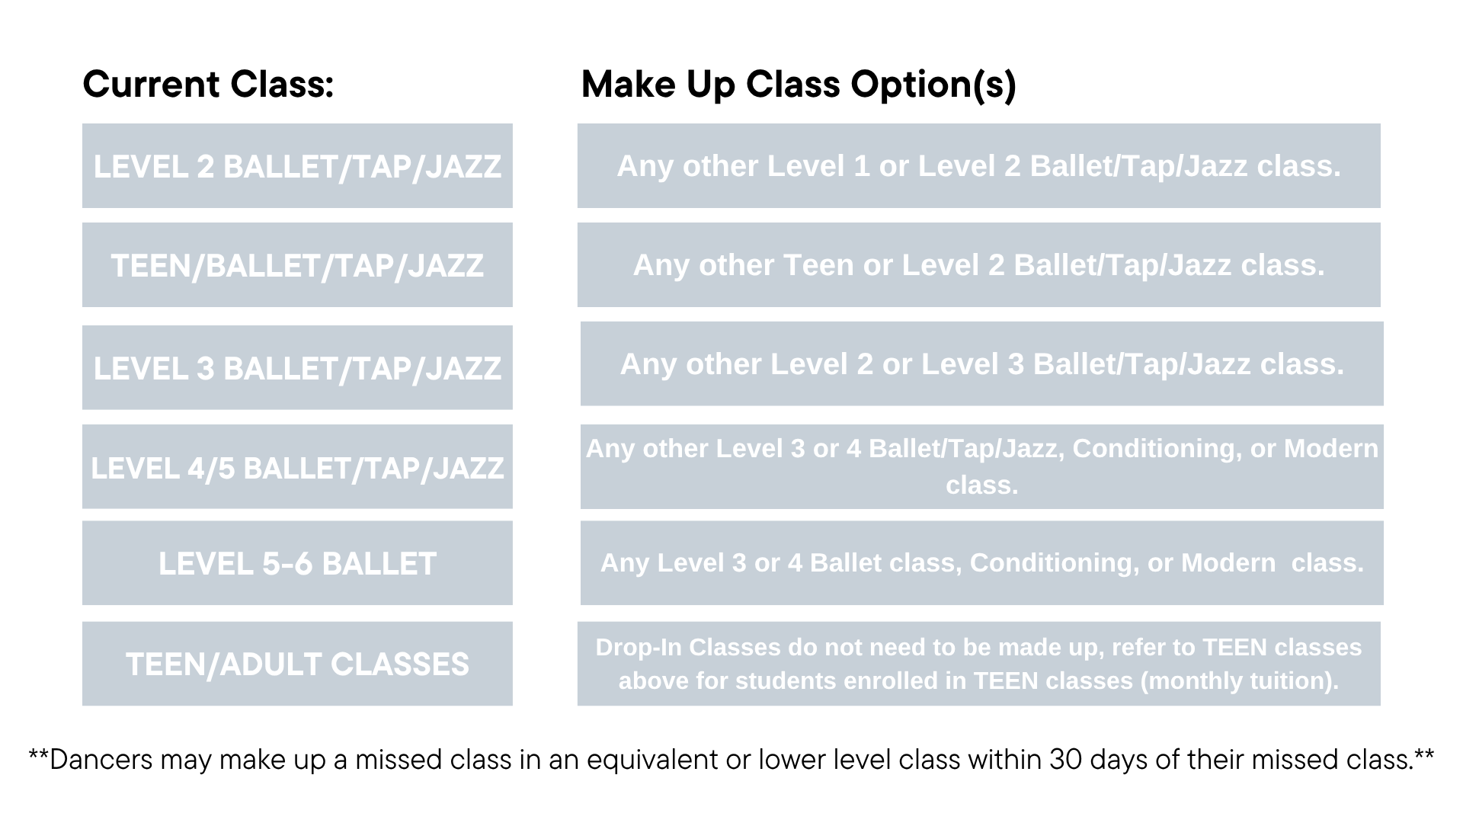Click the Teen/Ballet/Tap/Jazz class box
This screenshot has height=823, width=1463.
(297, 264)
